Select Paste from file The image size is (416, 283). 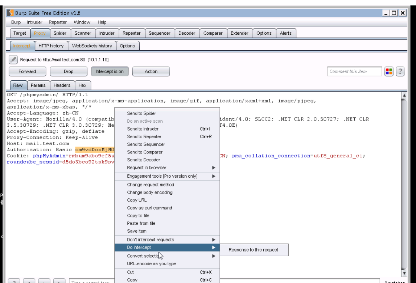pyautogui.click(x=167, y=223)
